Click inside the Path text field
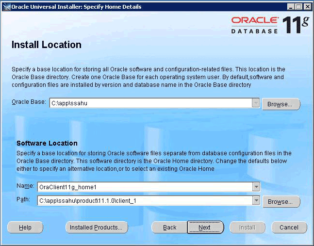 pyautogui.click(x=144, y=201)
